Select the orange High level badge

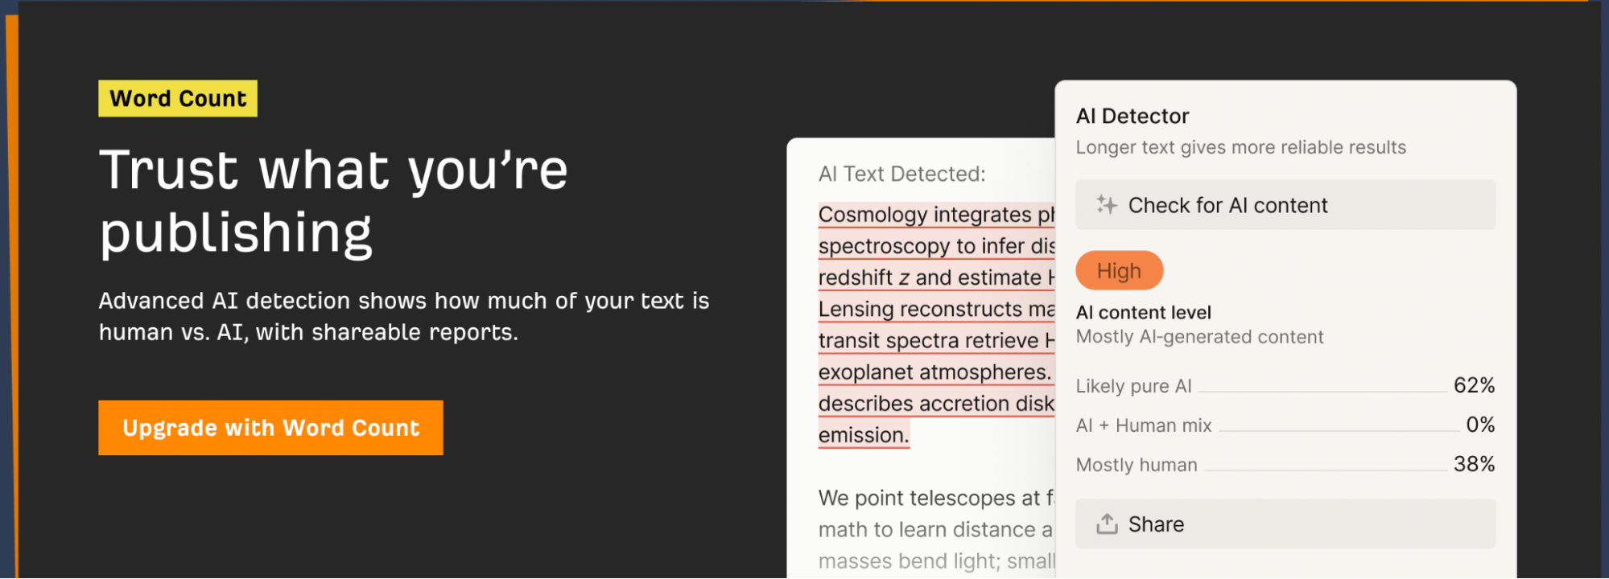click(1119, 271)
